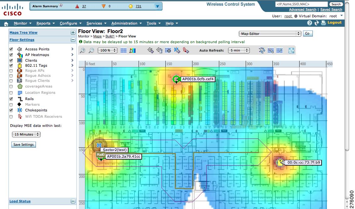
Task: Enable the Wifi TDOA Receivers checkbox
Action: pos(11,117)
